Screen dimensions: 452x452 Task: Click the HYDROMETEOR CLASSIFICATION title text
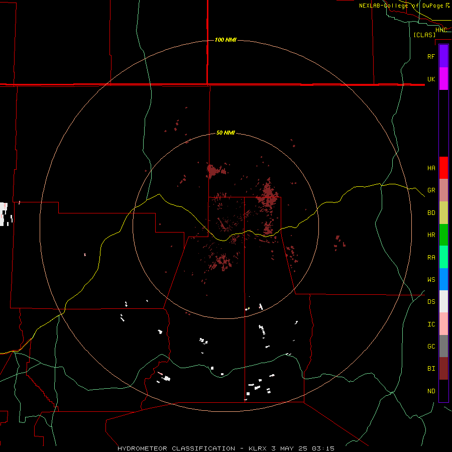(176, 448)
